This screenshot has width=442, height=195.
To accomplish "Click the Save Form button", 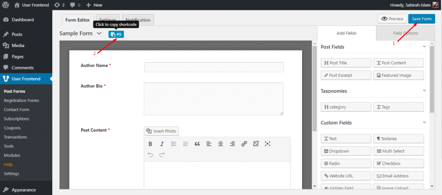I will pos(421,19).
